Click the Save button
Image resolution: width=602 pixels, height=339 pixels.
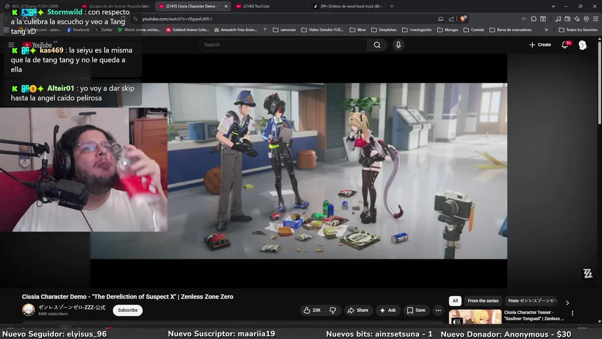coord(416,310)
